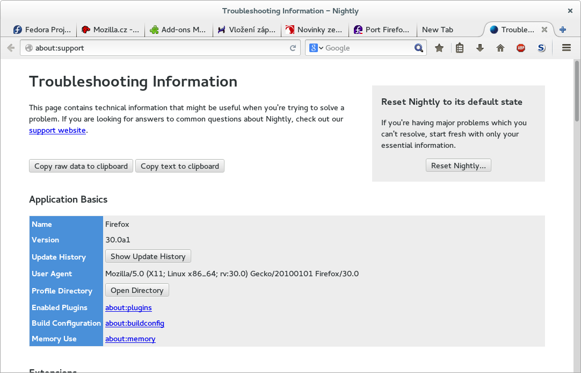Go to the home page icon
This screenshot has width=581, height=373.
point(500,48)
